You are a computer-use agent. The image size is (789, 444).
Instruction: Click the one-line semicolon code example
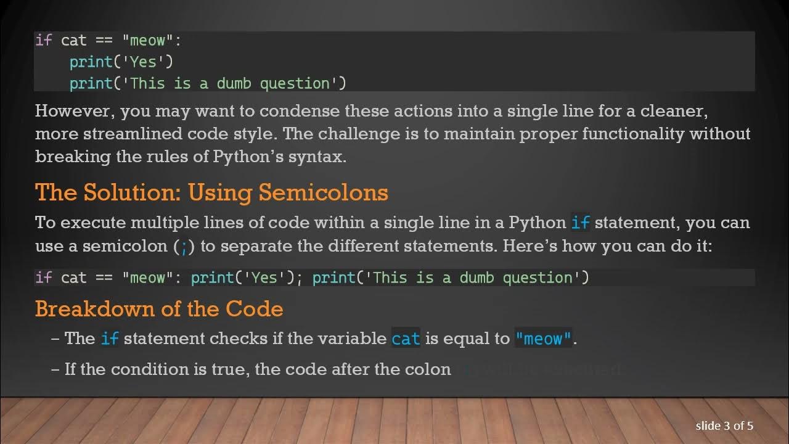pos(312,277)
